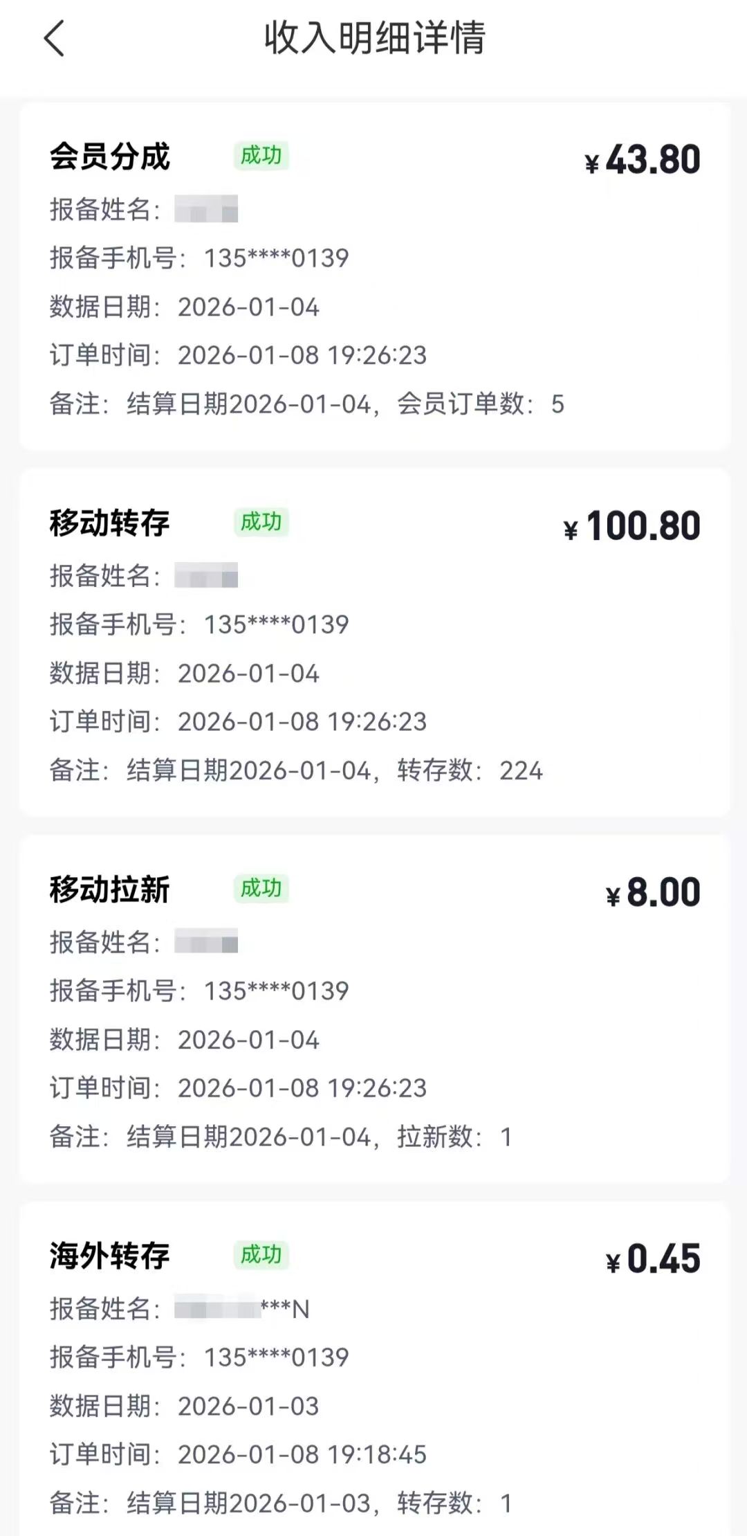Tap order time 2026-01-08 19:18:45
The height and width of the screenshot is (1536, 747).
tap(302, 1454)
